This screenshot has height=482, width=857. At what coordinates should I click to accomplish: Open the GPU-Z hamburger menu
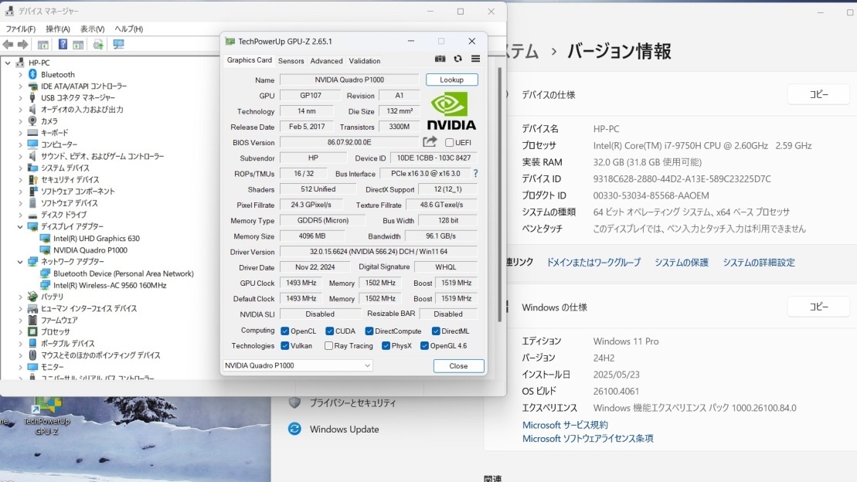(475, 59)
